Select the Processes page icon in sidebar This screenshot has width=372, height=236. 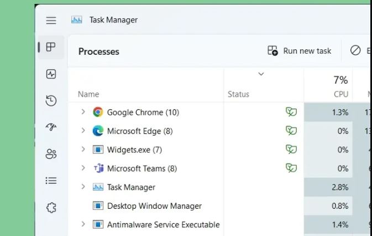click(x=51, y=47)
